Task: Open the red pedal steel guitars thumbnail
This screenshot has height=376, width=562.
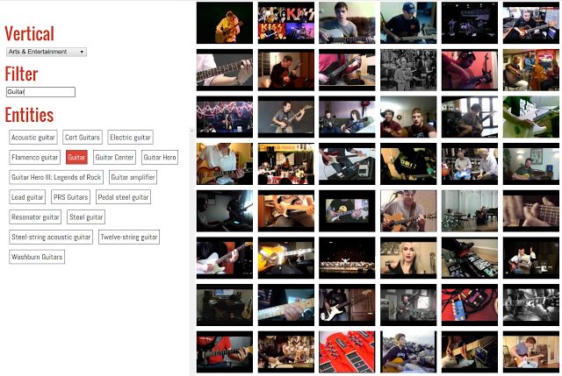Action: click(x=347, y=352)
